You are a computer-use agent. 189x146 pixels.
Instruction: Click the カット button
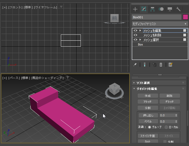(148, 141)
